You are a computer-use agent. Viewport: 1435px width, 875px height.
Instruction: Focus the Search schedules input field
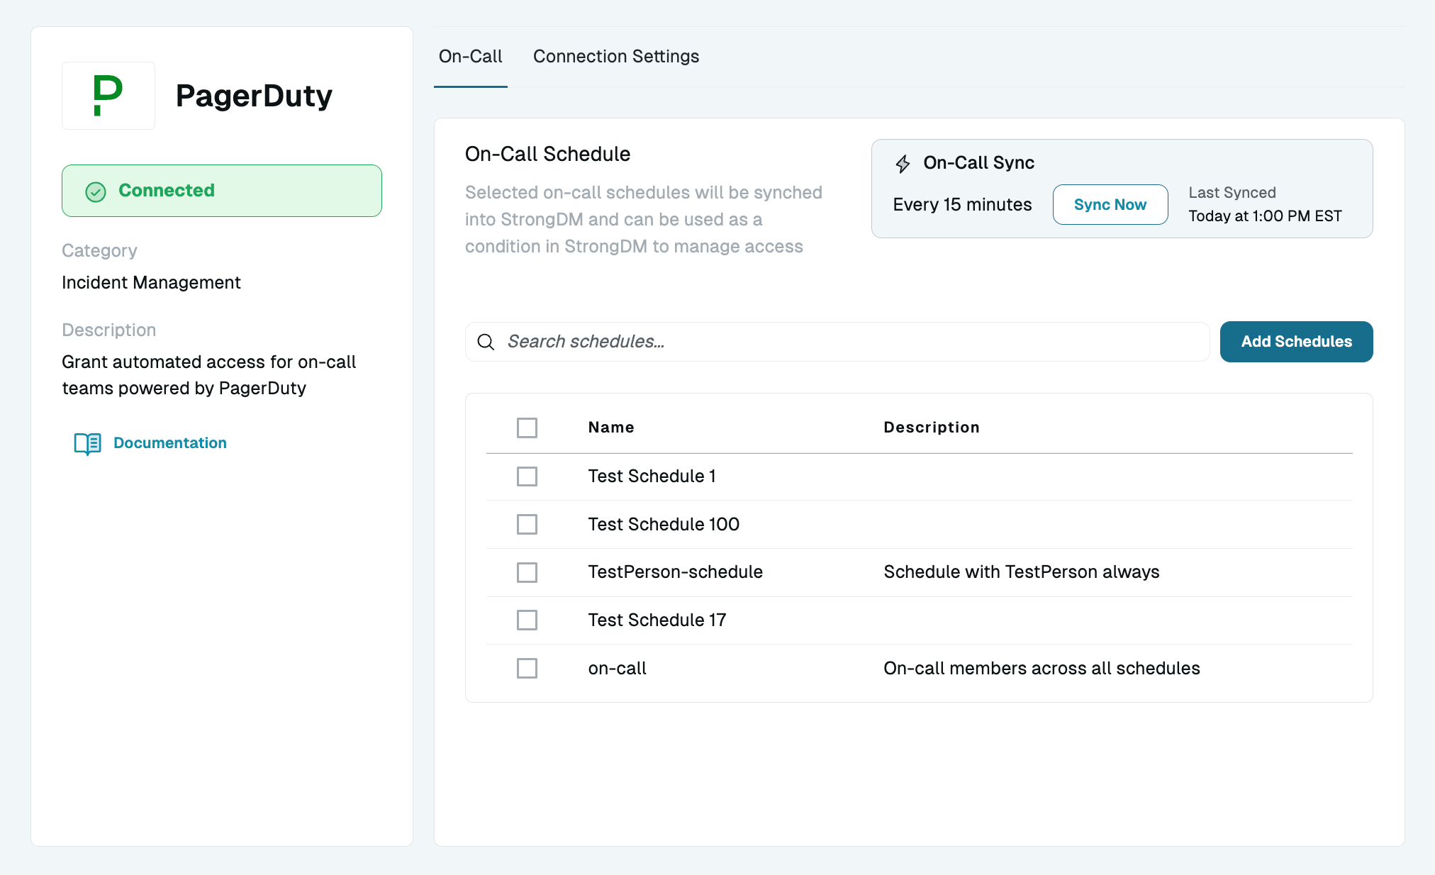click(x=851, y=342)
